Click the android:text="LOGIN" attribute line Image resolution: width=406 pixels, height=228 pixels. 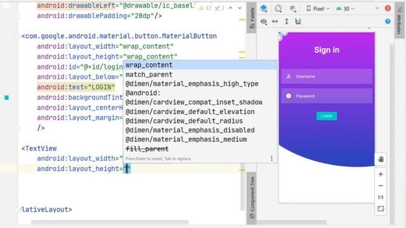(76, 87)
